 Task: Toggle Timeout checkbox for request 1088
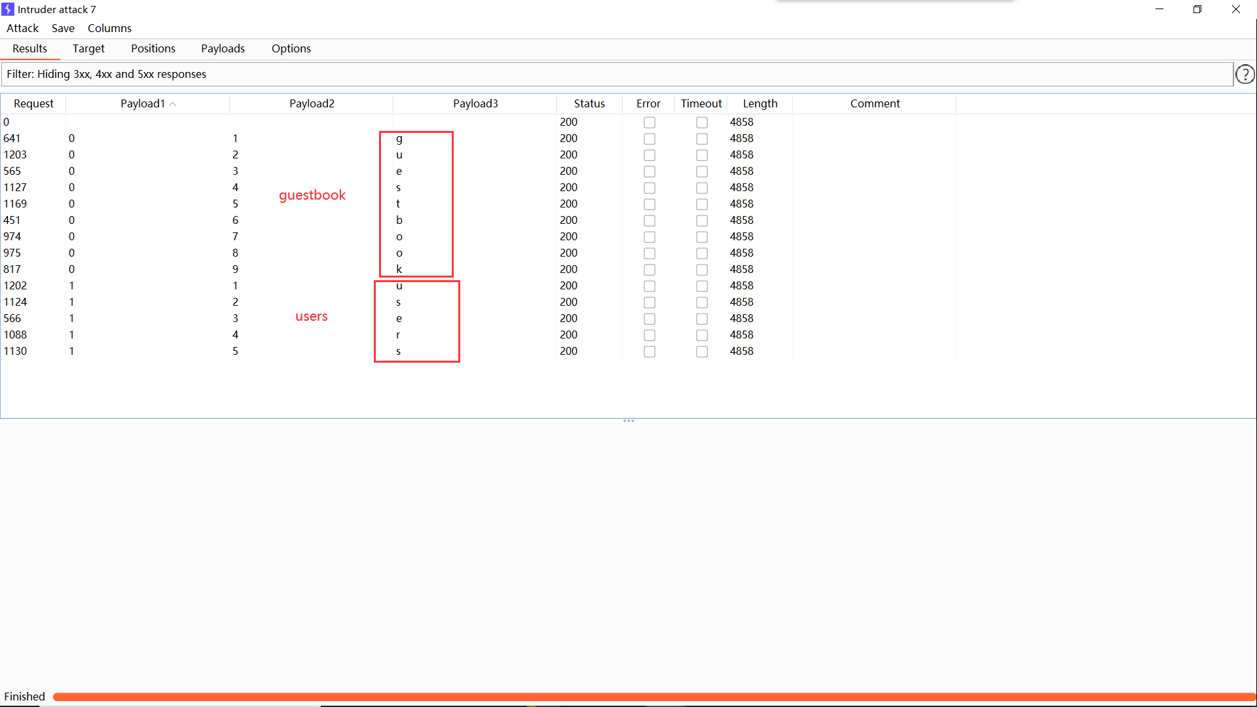click(x=702, y=335)
